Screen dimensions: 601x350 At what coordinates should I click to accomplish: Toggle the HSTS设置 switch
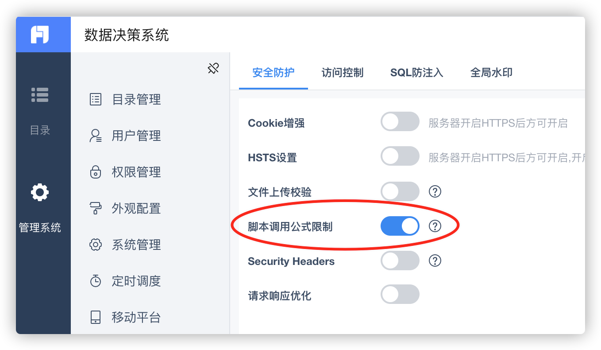click(x=400, y=156)
